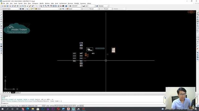Select the Move tool in Modify toolbar
This screenshot has height=111, width=199.
pos(198,24)
